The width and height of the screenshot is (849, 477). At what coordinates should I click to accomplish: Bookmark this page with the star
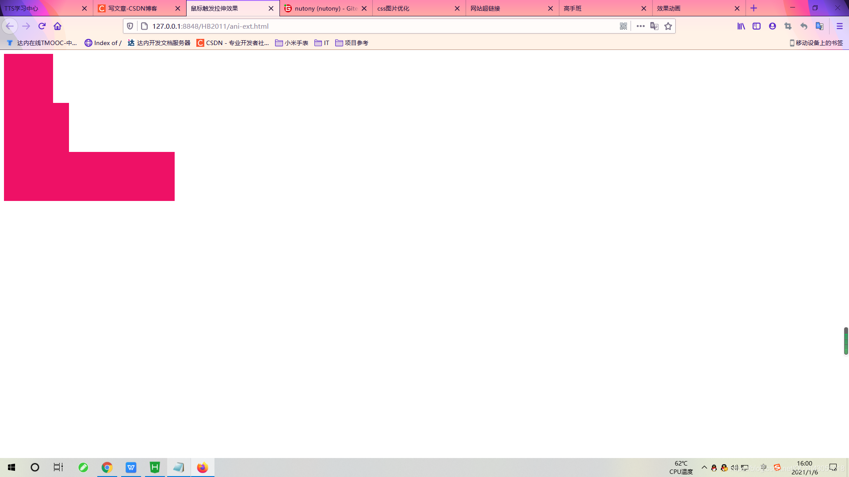click(668, 26)
